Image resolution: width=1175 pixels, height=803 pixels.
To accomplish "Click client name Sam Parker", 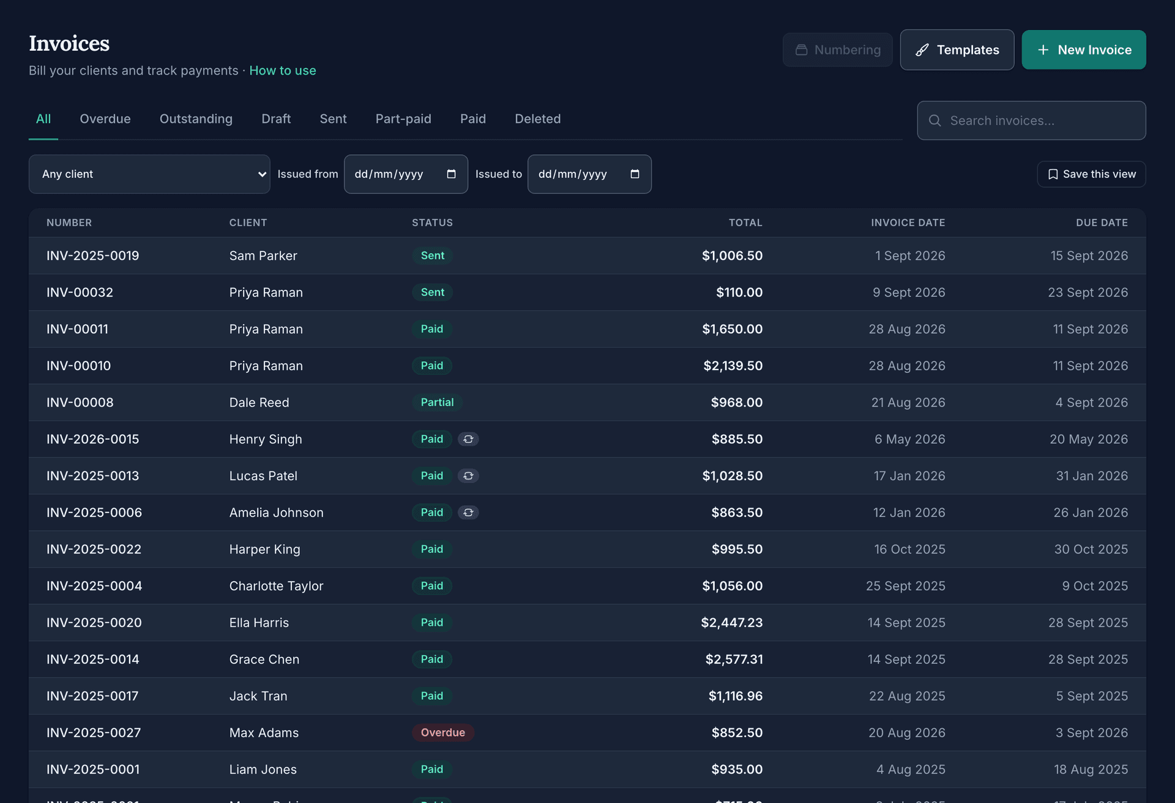I will [x=263, y=256].
